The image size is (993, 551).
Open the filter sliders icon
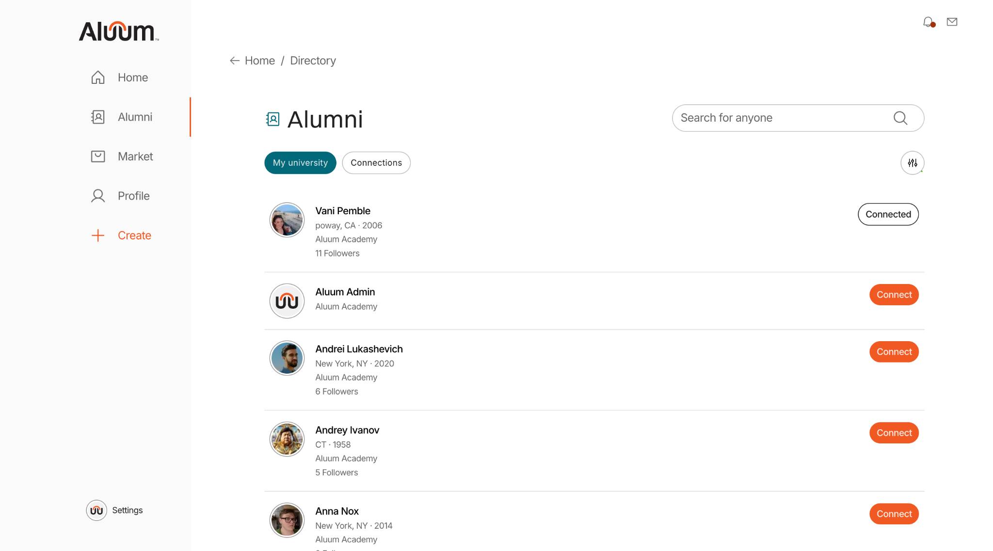click(x=913, y=163)
